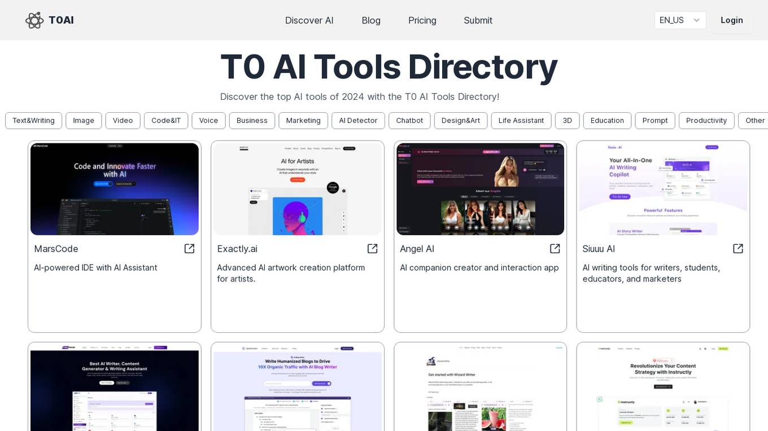The width and height of the screenshot is (768, 431).
Task: Open the Exactly.ai preview thumbnail
Action: pyautogui.click(x=298, y=189)
